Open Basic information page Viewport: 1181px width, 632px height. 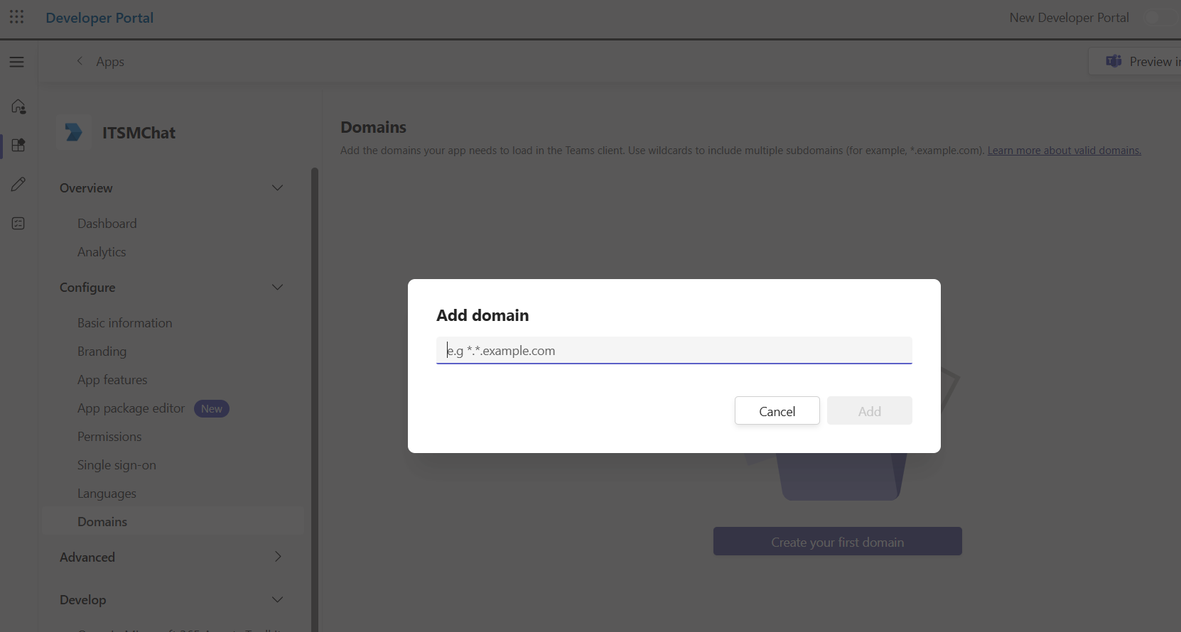[x=124, y=323]
